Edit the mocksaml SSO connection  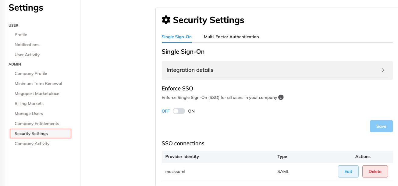[348, 171]
